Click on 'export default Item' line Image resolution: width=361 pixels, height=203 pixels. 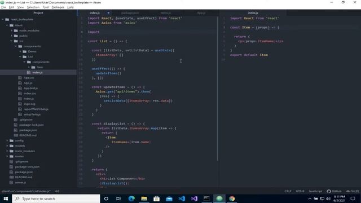249,55
